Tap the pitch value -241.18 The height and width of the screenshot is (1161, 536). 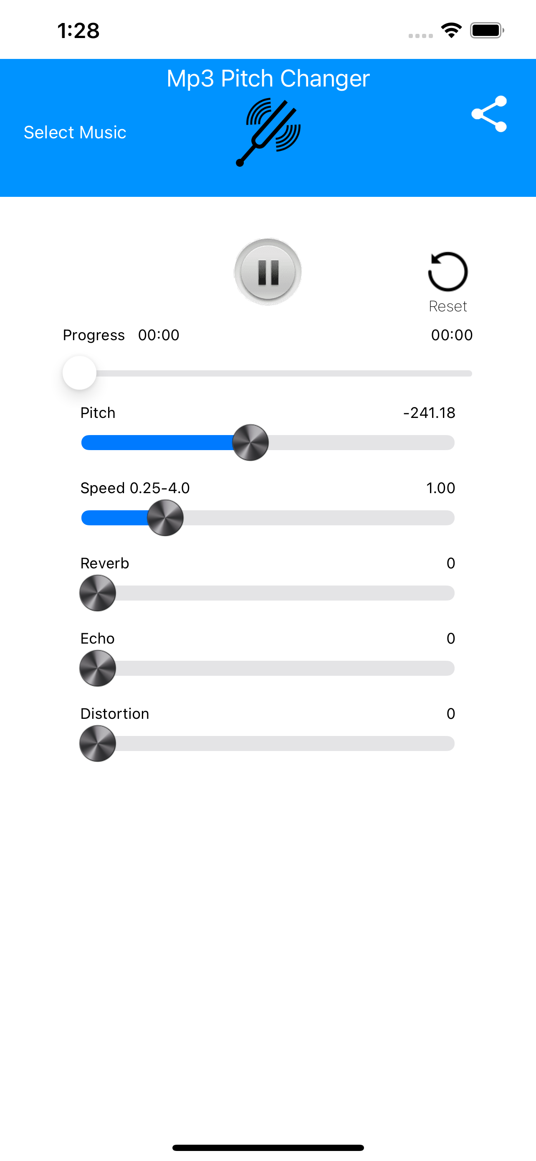coord(429,413)
